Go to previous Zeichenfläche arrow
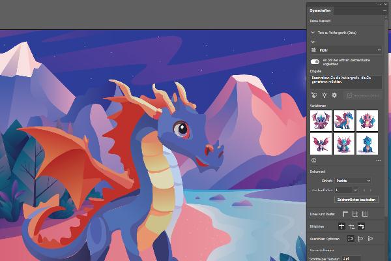This screenshot has width=391, height=261. coord(364,191)
